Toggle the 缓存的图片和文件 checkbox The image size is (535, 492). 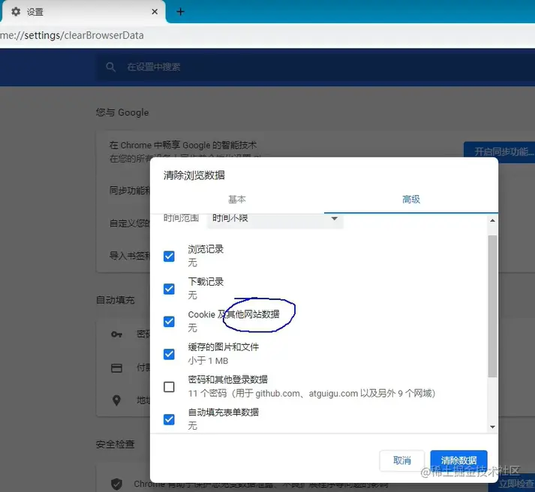coord(169,354)
